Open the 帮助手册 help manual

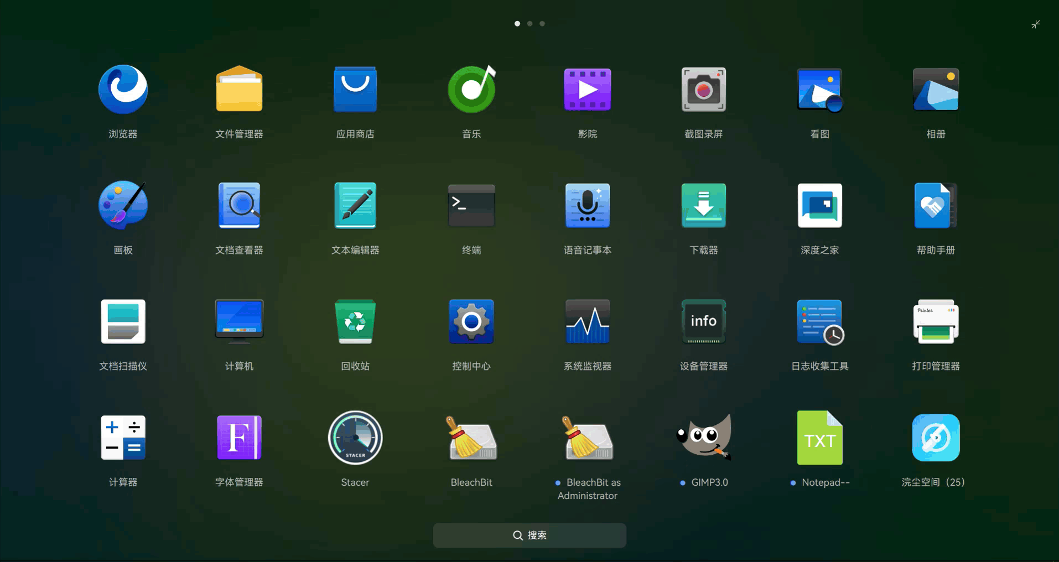[936, 205]
